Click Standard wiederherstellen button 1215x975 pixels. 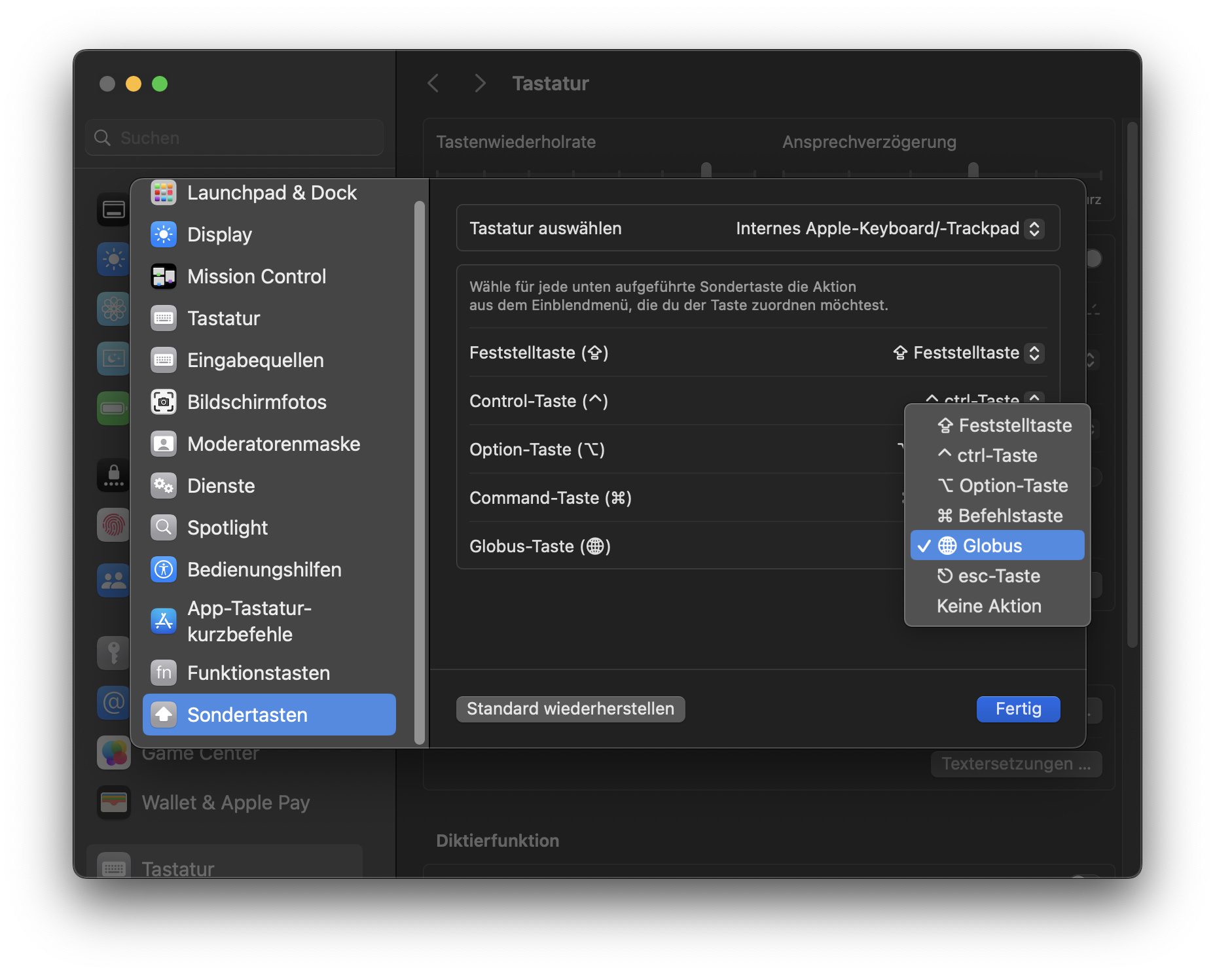pyautogui.click(x=570, y=709)
